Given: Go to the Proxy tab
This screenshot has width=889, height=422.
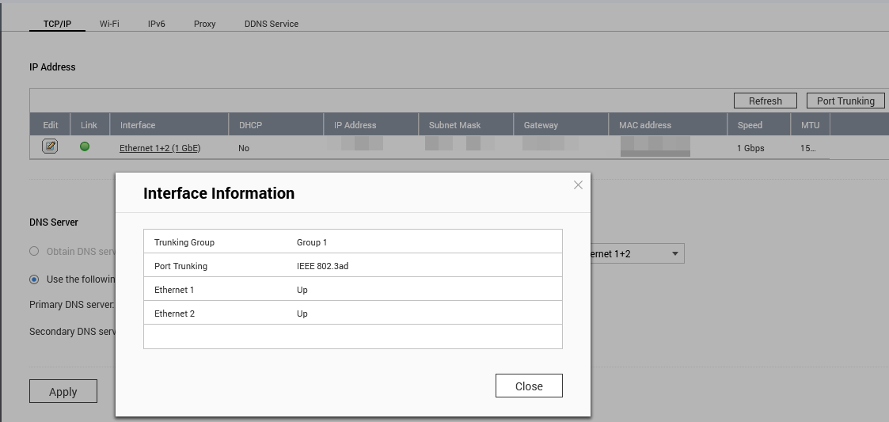Looking at the screenshot, I should click(204, 24).
